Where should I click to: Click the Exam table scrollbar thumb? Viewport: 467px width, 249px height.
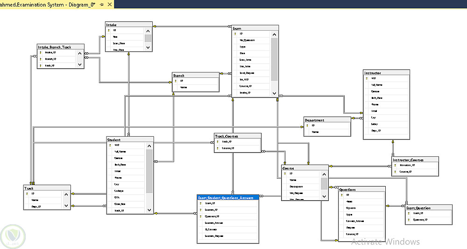click(274, 60)
